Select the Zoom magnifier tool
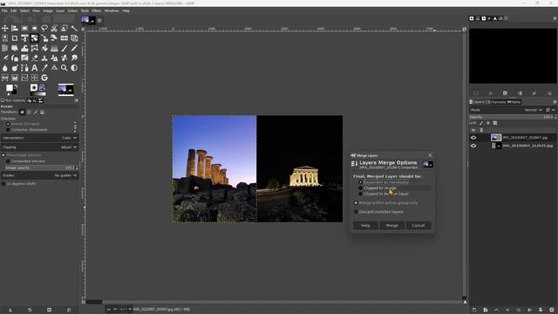Image resolution: width=558 pixels, height=314 pixels. (64, 68)
